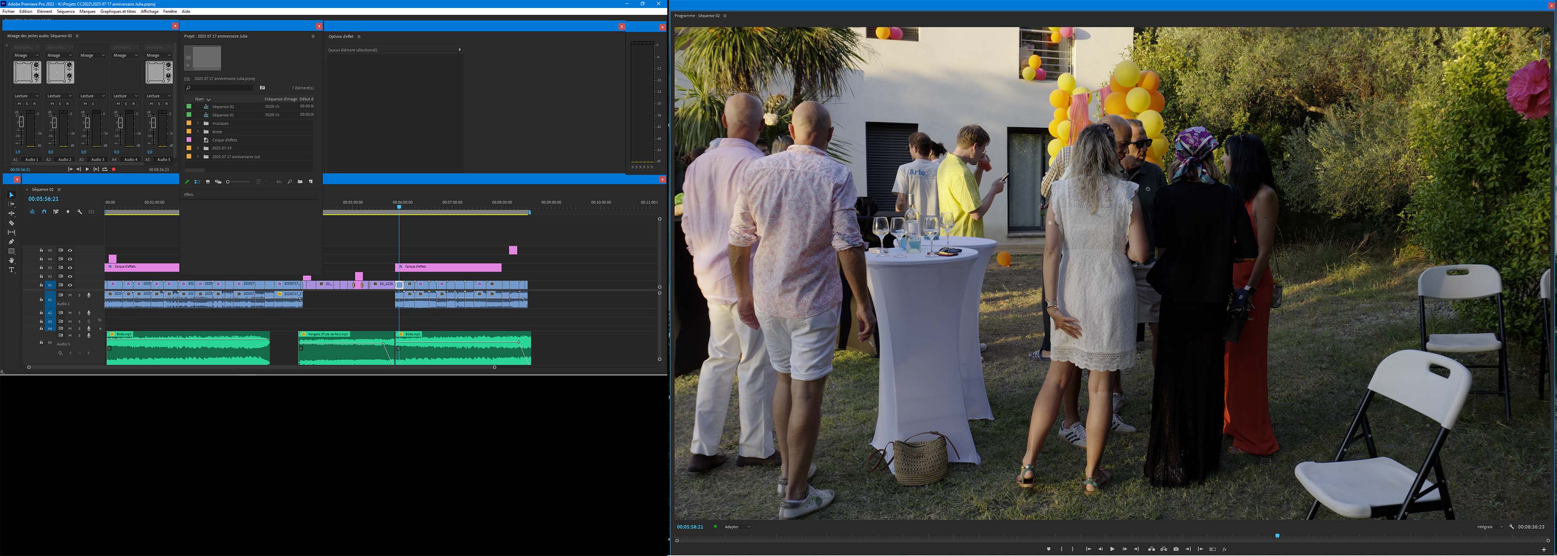Screen dimensions: 1557x556
Task: Expand the musiques bin in Project panel
Action: [x=198, y=123]
